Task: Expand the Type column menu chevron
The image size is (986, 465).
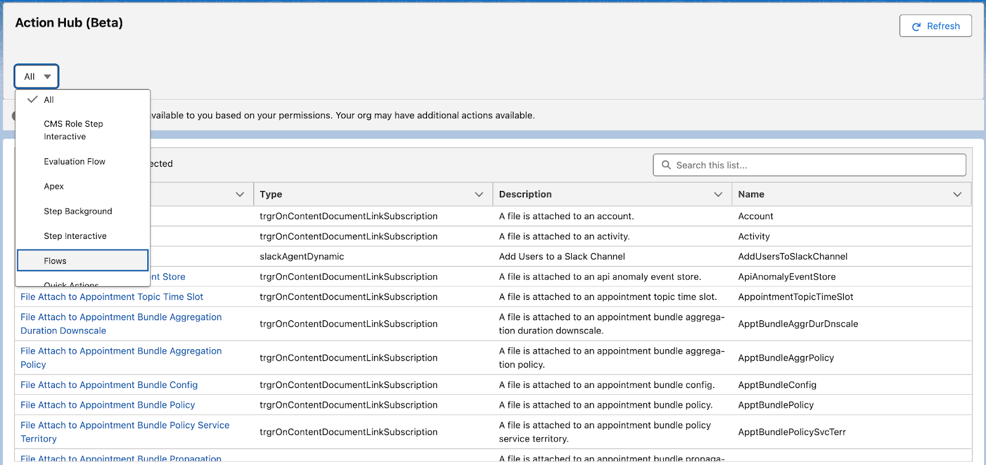Action: pyautogui.click(x=479, y=195)
